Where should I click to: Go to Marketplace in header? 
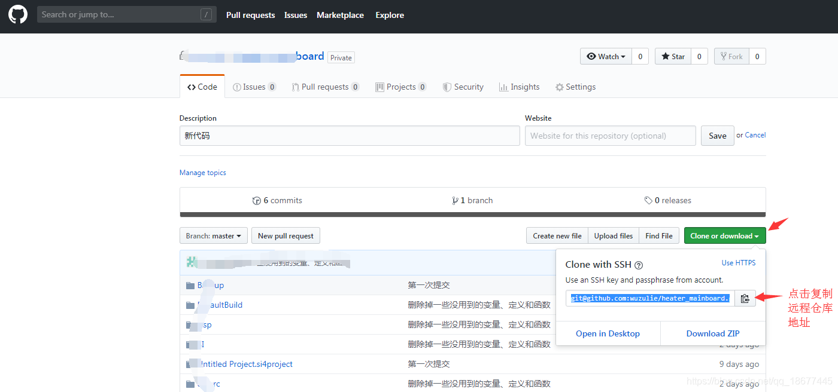click(x=340, y=15)
